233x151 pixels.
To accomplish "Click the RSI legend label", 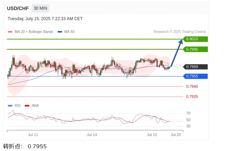I will (17, 106).
